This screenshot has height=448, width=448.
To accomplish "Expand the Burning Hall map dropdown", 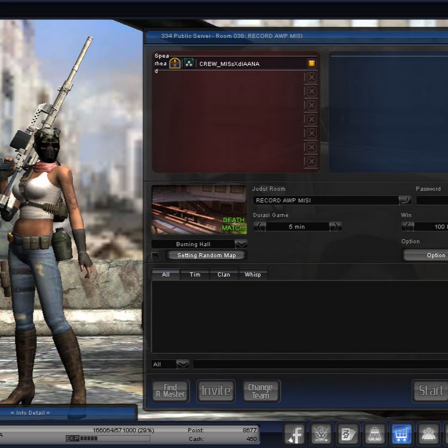I will coord(241,244).
